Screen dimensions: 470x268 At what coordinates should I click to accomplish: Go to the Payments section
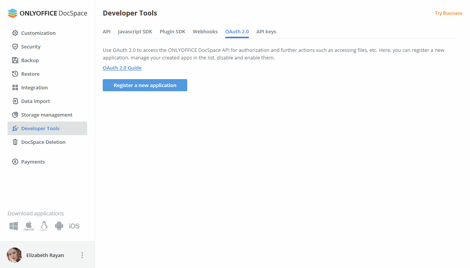[33, 162]
